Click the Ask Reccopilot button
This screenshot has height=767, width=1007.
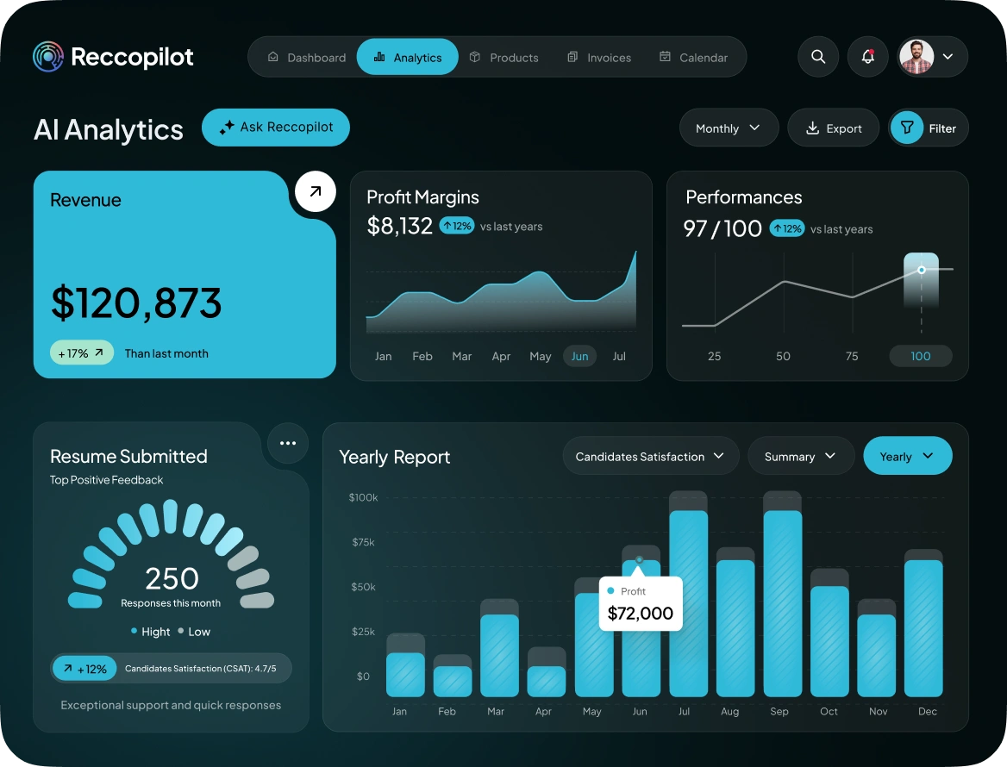[275, 127]
